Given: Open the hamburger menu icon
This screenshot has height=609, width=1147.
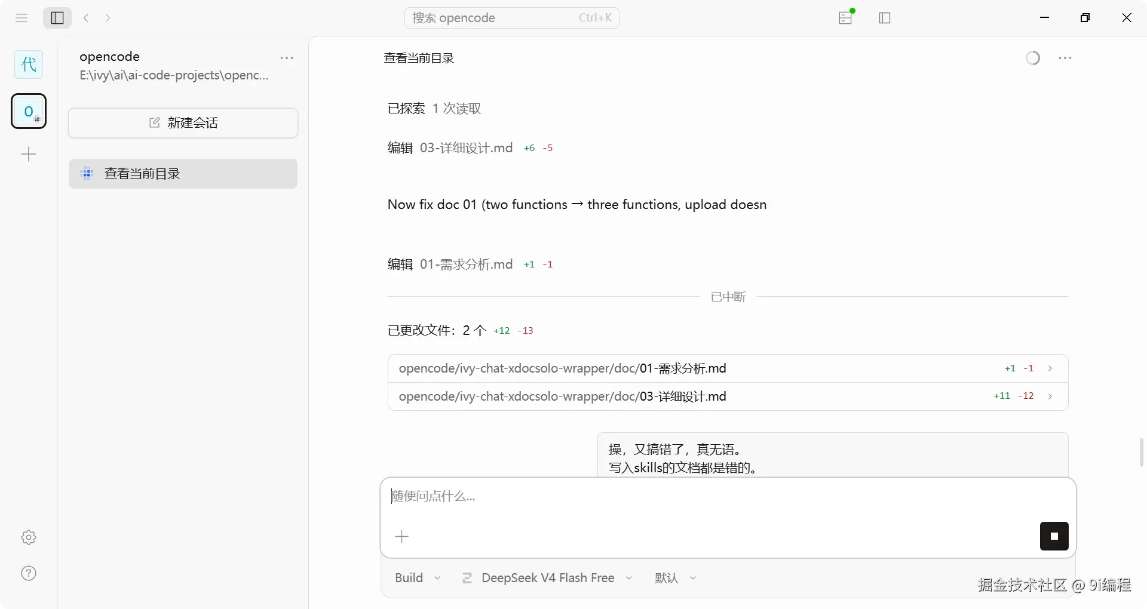Looking at the screenshot, I should coord(22,18).
